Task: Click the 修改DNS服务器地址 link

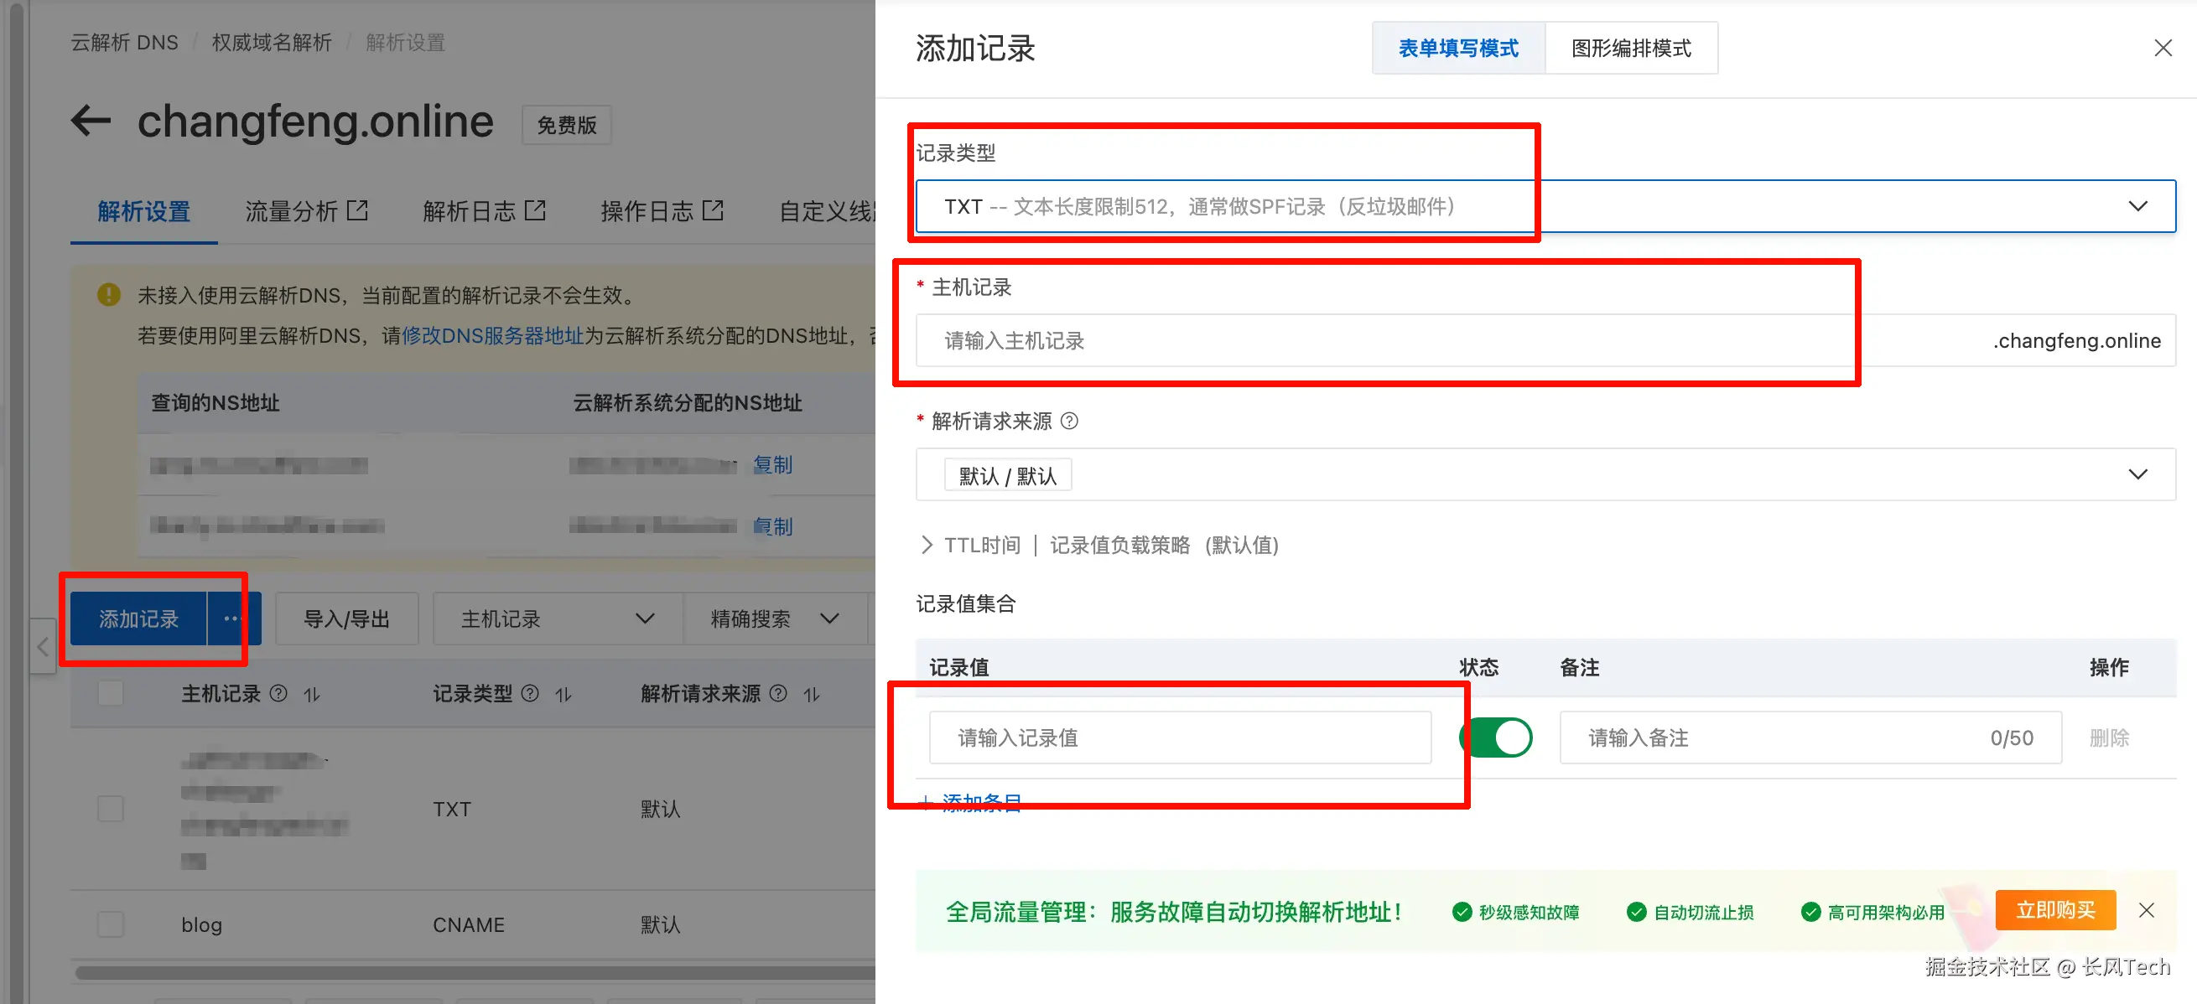Action: (492, 336)
